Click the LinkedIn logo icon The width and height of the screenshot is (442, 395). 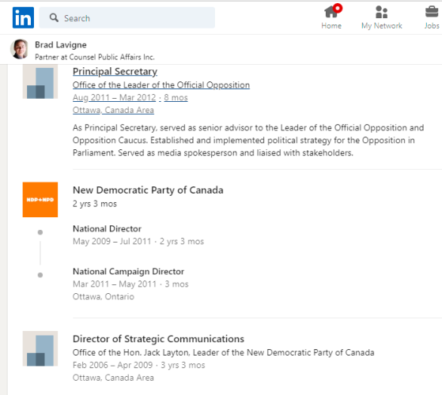click(23, 17)
